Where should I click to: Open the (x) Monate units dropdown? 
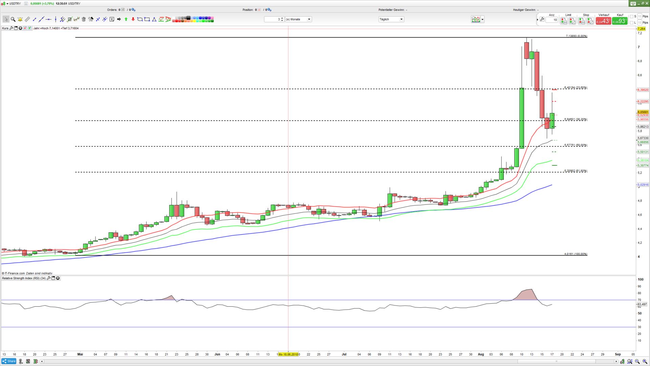[x=298, y=19]
